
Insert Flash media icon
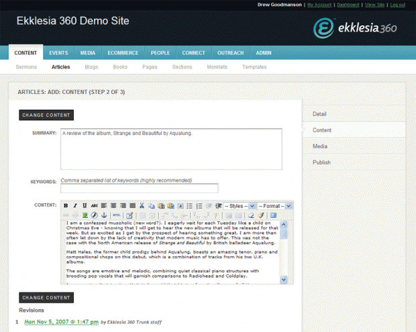click(x=95, y=215)
